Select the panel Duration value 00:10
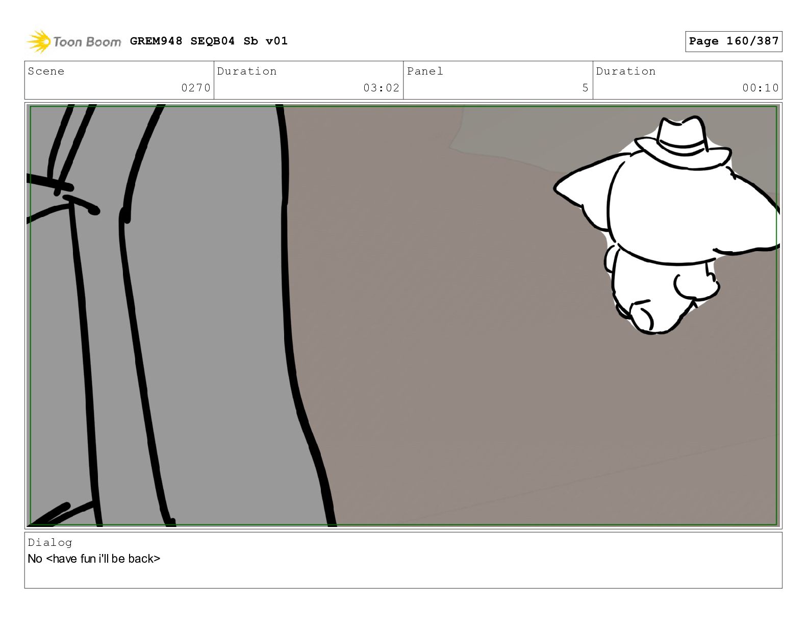 coord(761,88)
